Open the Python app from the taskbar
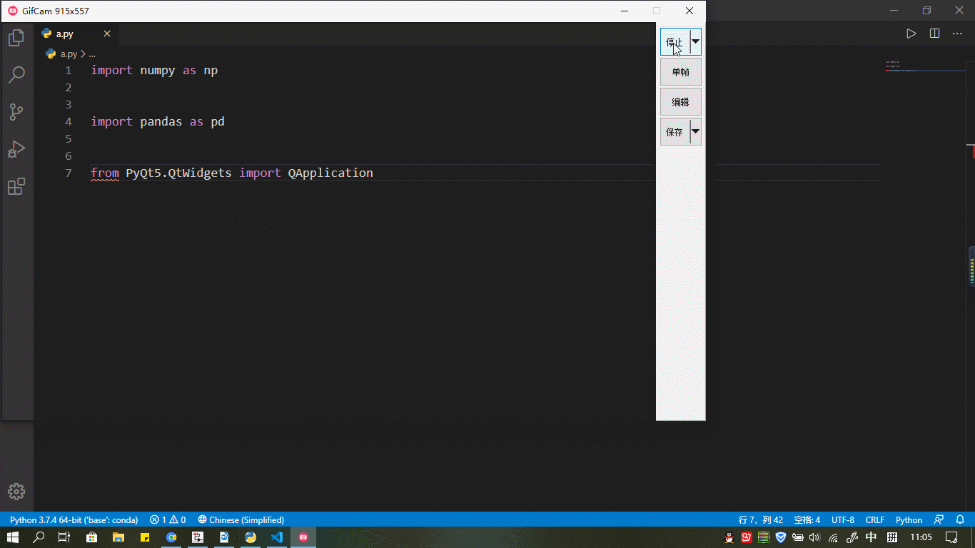Image resolution: width=975 pixels, height=548 pixels. click(251, 537)
